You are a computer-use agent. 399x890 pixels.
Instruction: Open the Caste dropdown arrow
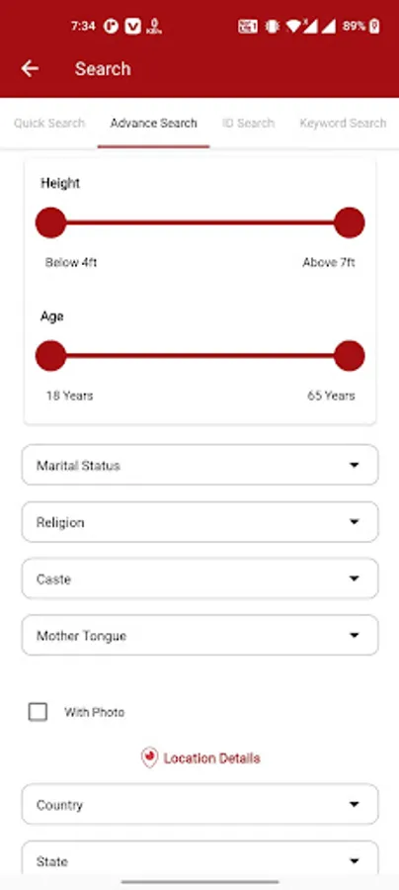(x=355, y=578)
